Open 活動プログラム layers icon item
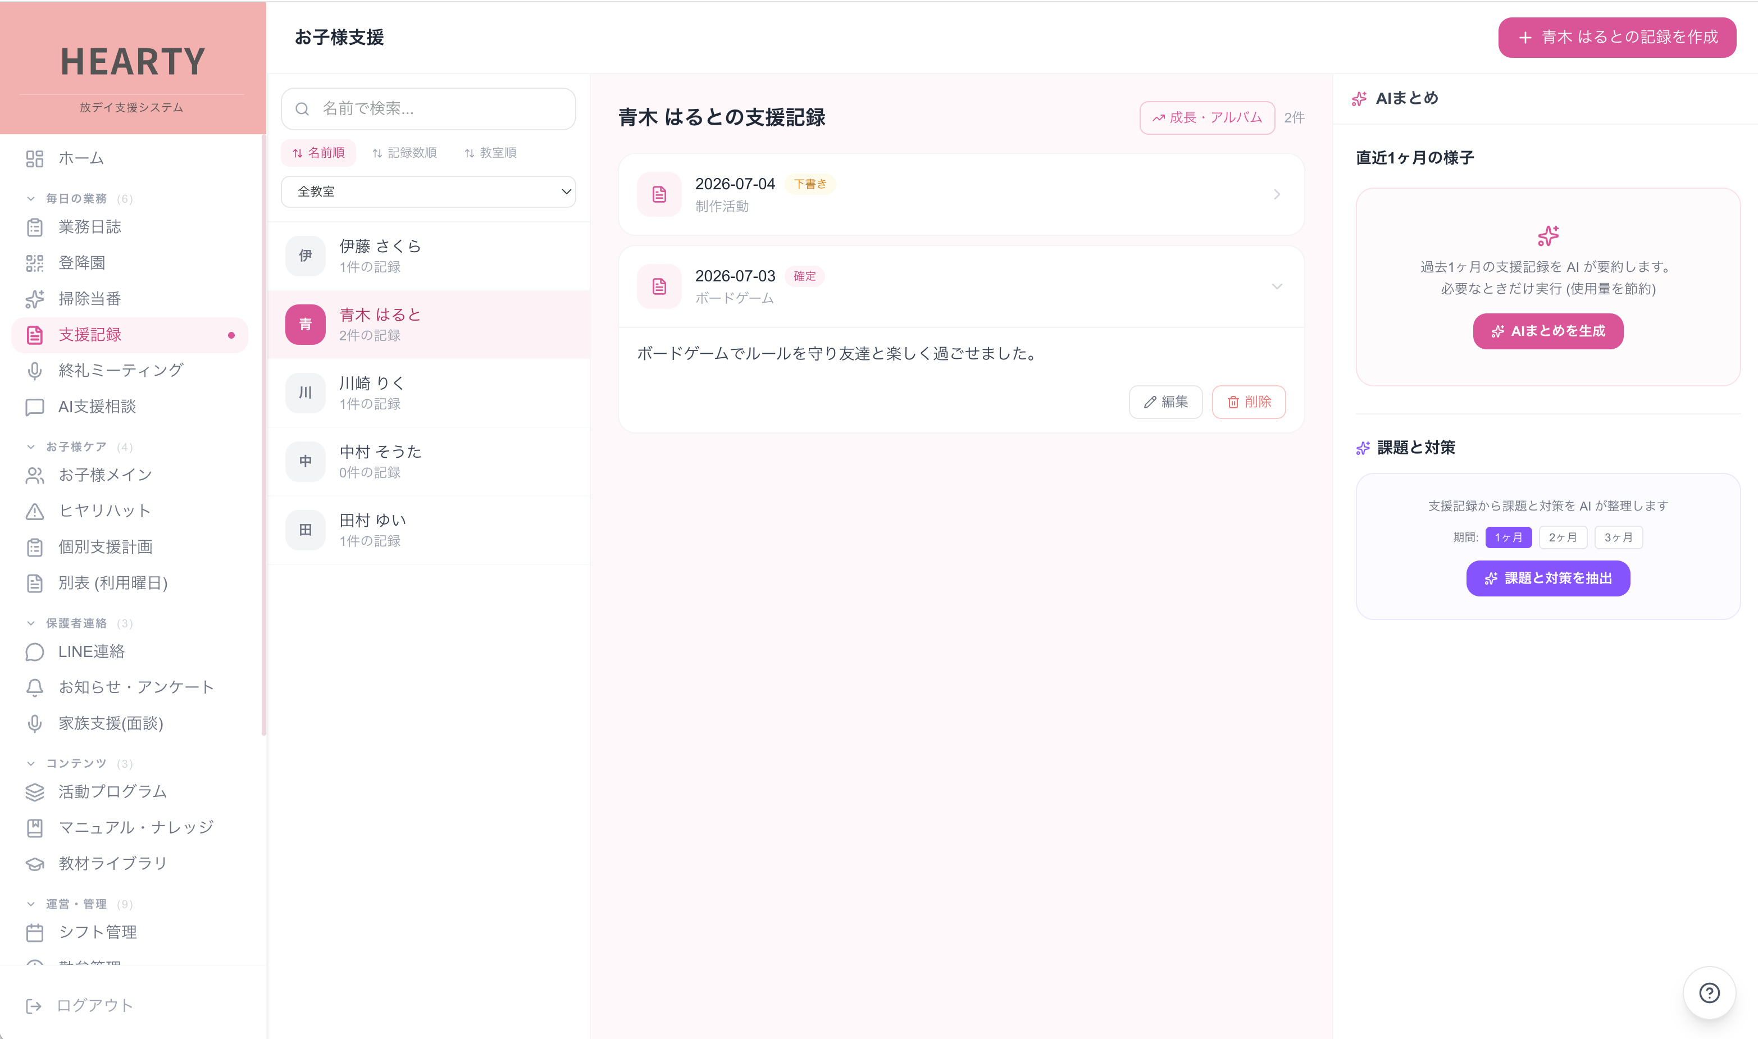1758x1039 pixels. (130, 792)
